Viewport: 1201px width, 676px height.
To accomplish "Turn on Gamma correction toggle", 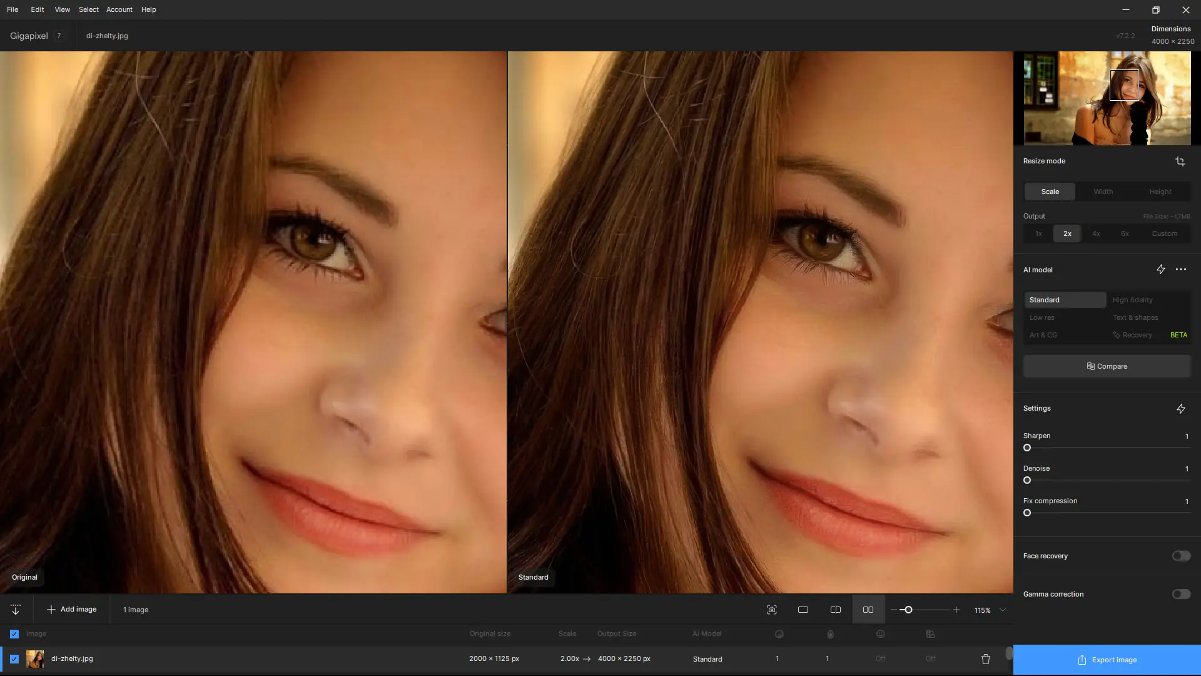I will point(1181,594).
